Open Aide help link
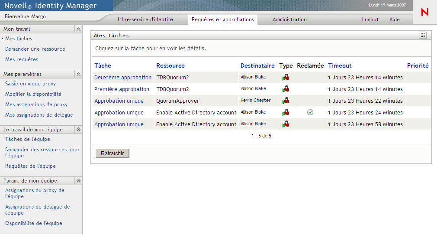The width and height of the screenshot is (437, 238). (394, 20)
